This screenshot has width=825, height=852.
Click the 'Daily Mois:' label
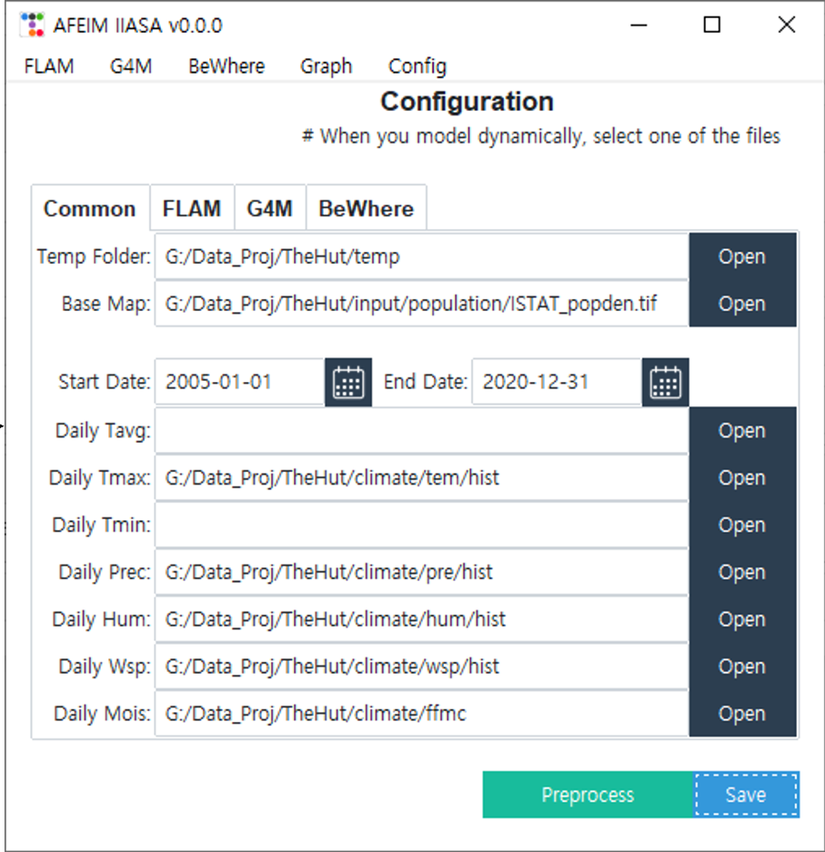click(102, 714)
